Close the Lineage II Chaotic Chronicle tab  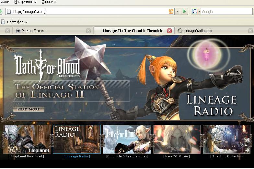169,31
